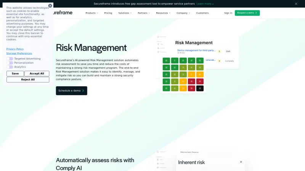
Task: Expand the Resources menu
Action: click(x=163, y=13)
